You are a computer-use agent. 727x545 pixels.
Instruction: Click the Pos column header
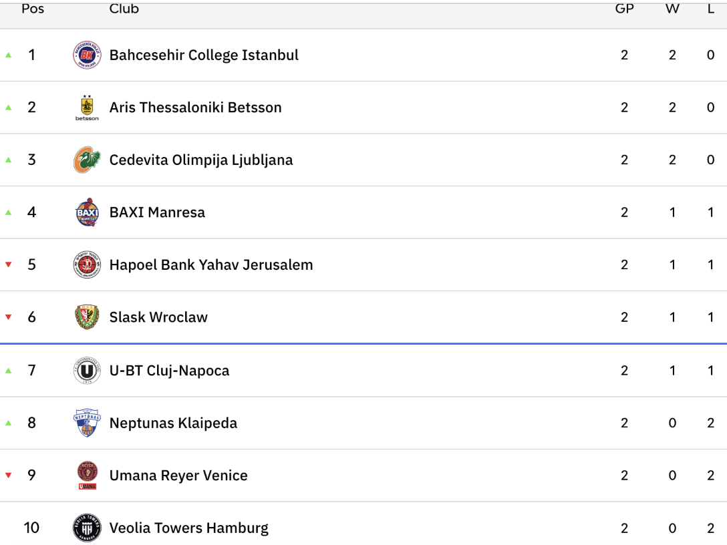tap(33, 9)
